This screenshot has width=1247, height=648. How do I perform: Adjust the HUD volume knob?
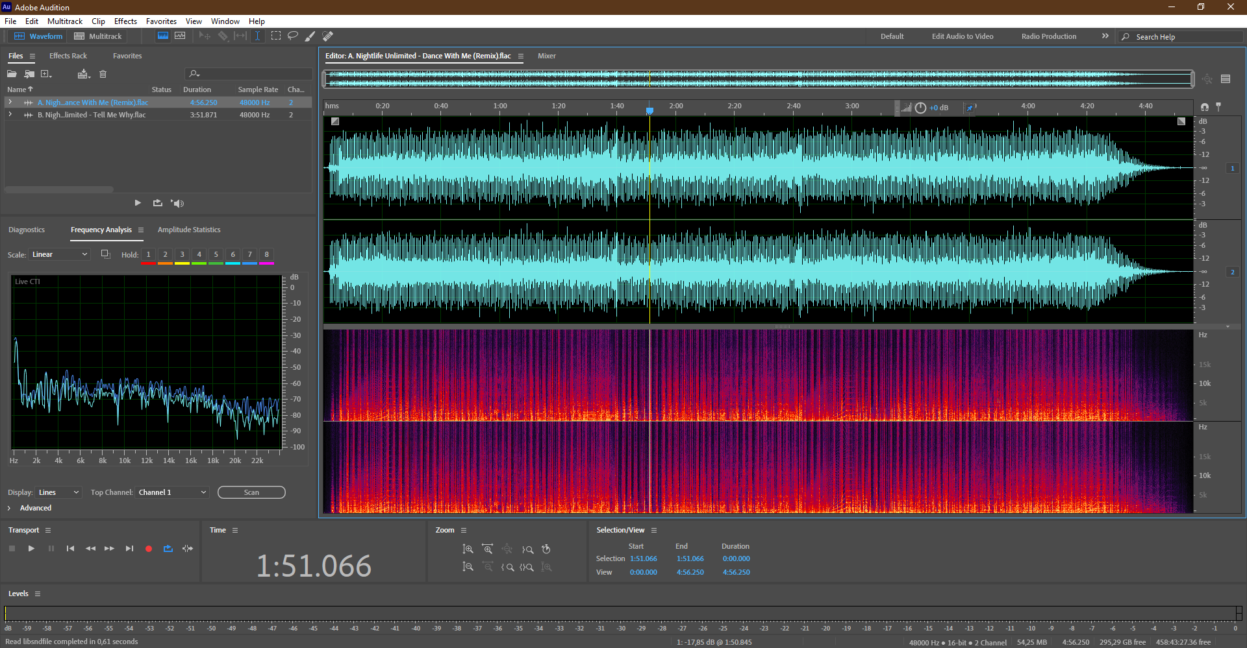920,108
